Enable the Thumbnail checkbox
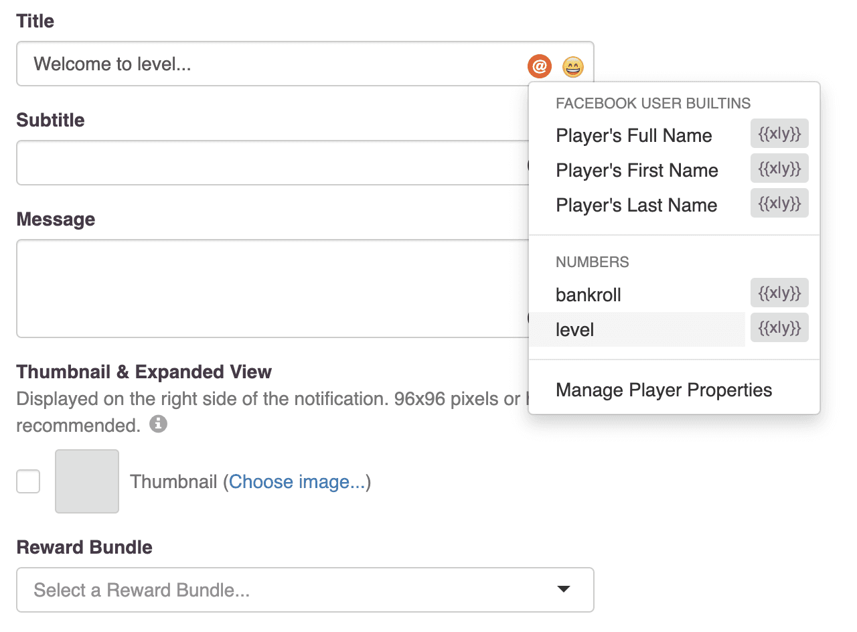 coord(28,481)
